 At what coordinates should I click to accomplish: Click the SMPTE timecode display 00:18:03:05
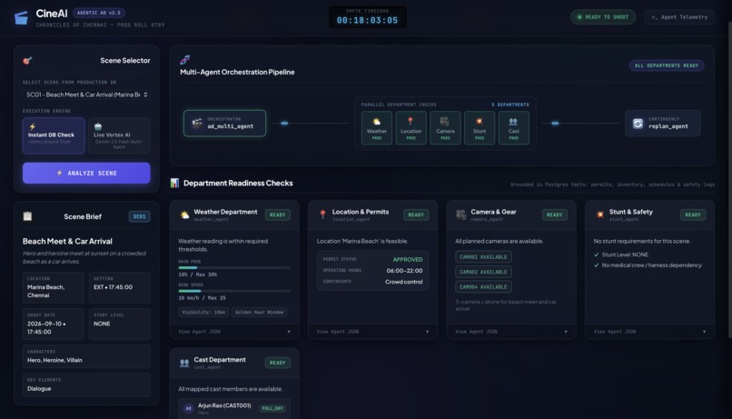pos(368,17)
